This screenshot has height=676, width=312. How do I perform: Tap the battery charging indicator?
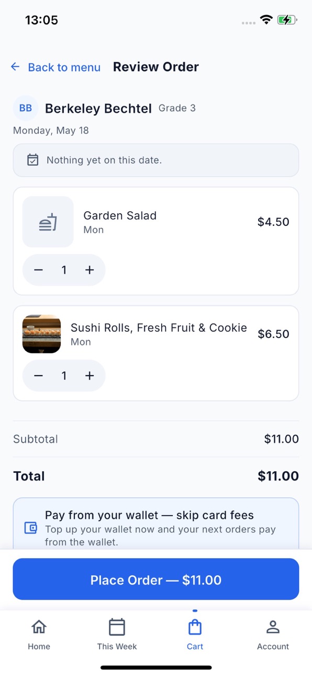point(287,20)
